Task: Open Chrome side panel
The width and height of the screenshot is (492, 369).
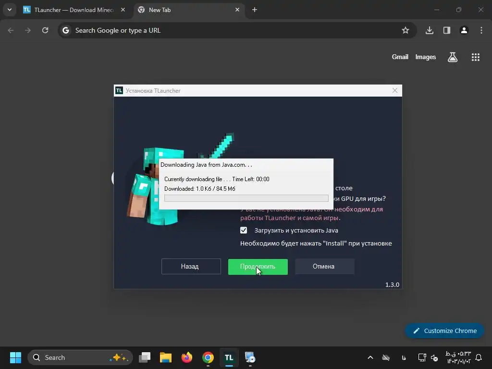Action: 447,30
